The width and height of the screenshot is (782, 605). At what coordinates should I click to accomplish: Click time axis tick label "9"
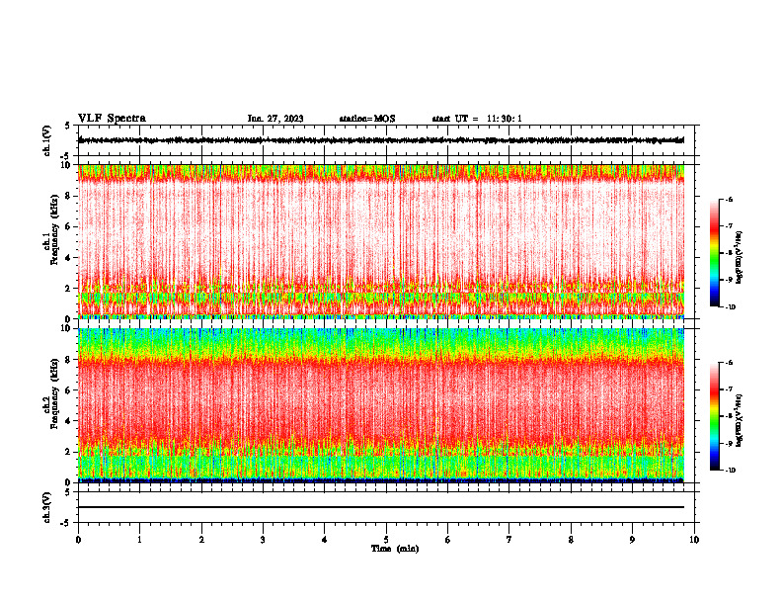pos(632,540)
